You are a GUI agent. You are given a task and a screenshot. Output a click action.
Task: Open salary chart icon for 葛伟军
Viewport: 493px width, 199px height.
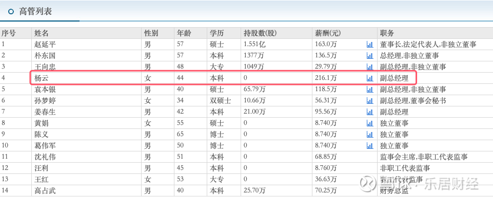pyautogui.click(x=370, y=146)
